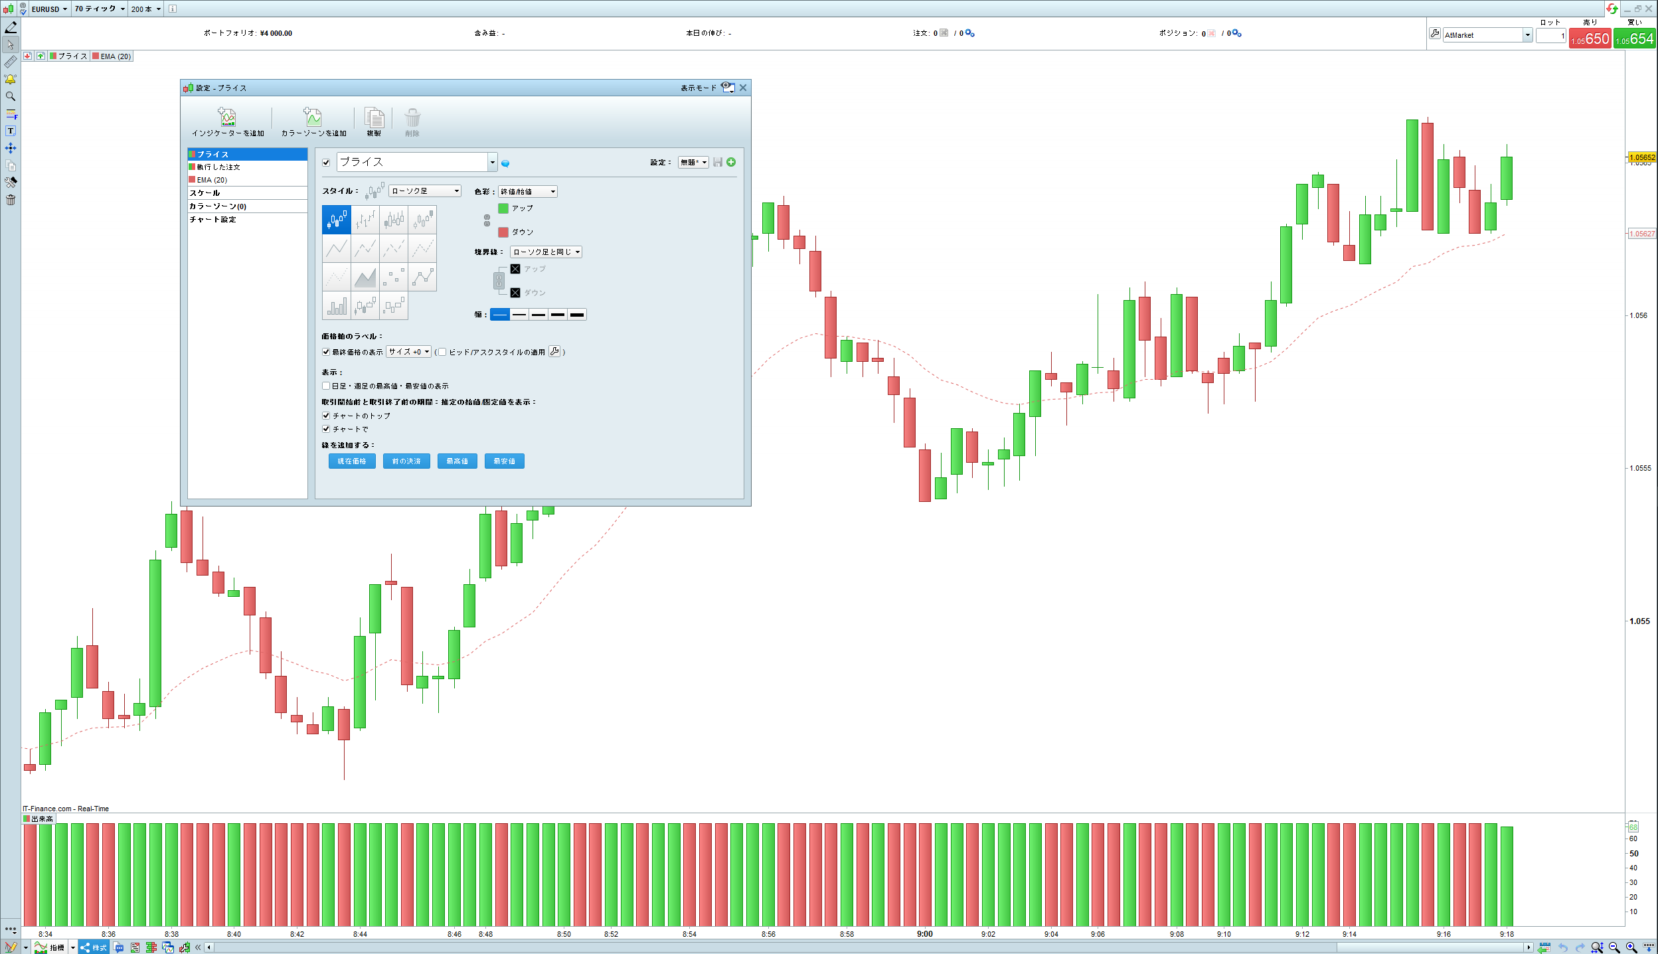
Task: Open the 70 ティック timeframe dropdown
Action: 100,9
